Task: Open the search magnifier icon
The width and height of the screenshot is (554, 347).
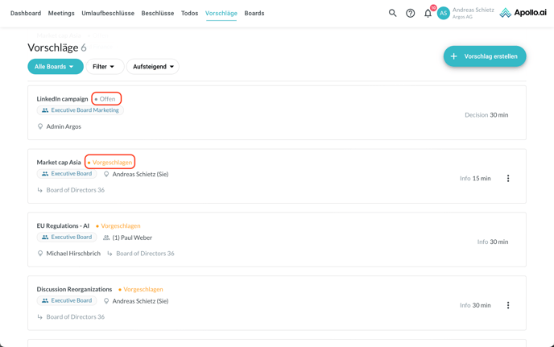Action: (392, 13)
